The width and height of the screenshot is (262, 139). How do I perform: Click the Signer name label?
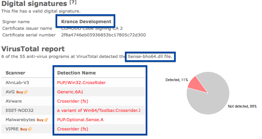pos(16,22)
